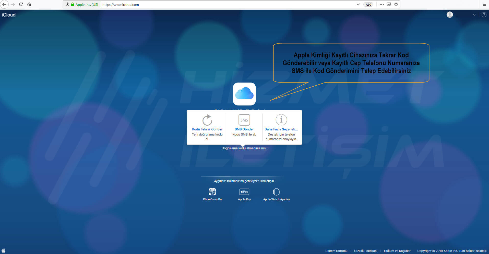Click the iCloud cloud app icon

(x=244, y=94)
